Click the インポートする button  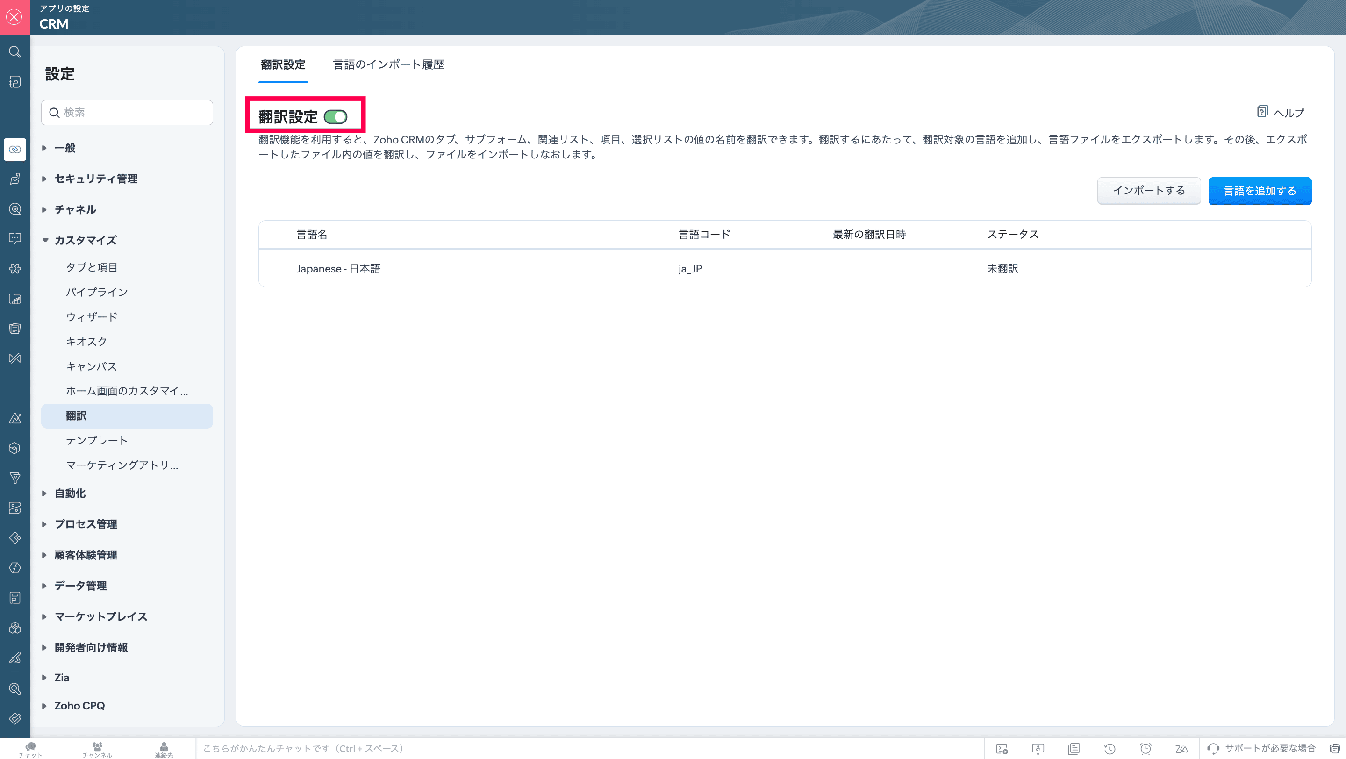[x=1148, y=191]
